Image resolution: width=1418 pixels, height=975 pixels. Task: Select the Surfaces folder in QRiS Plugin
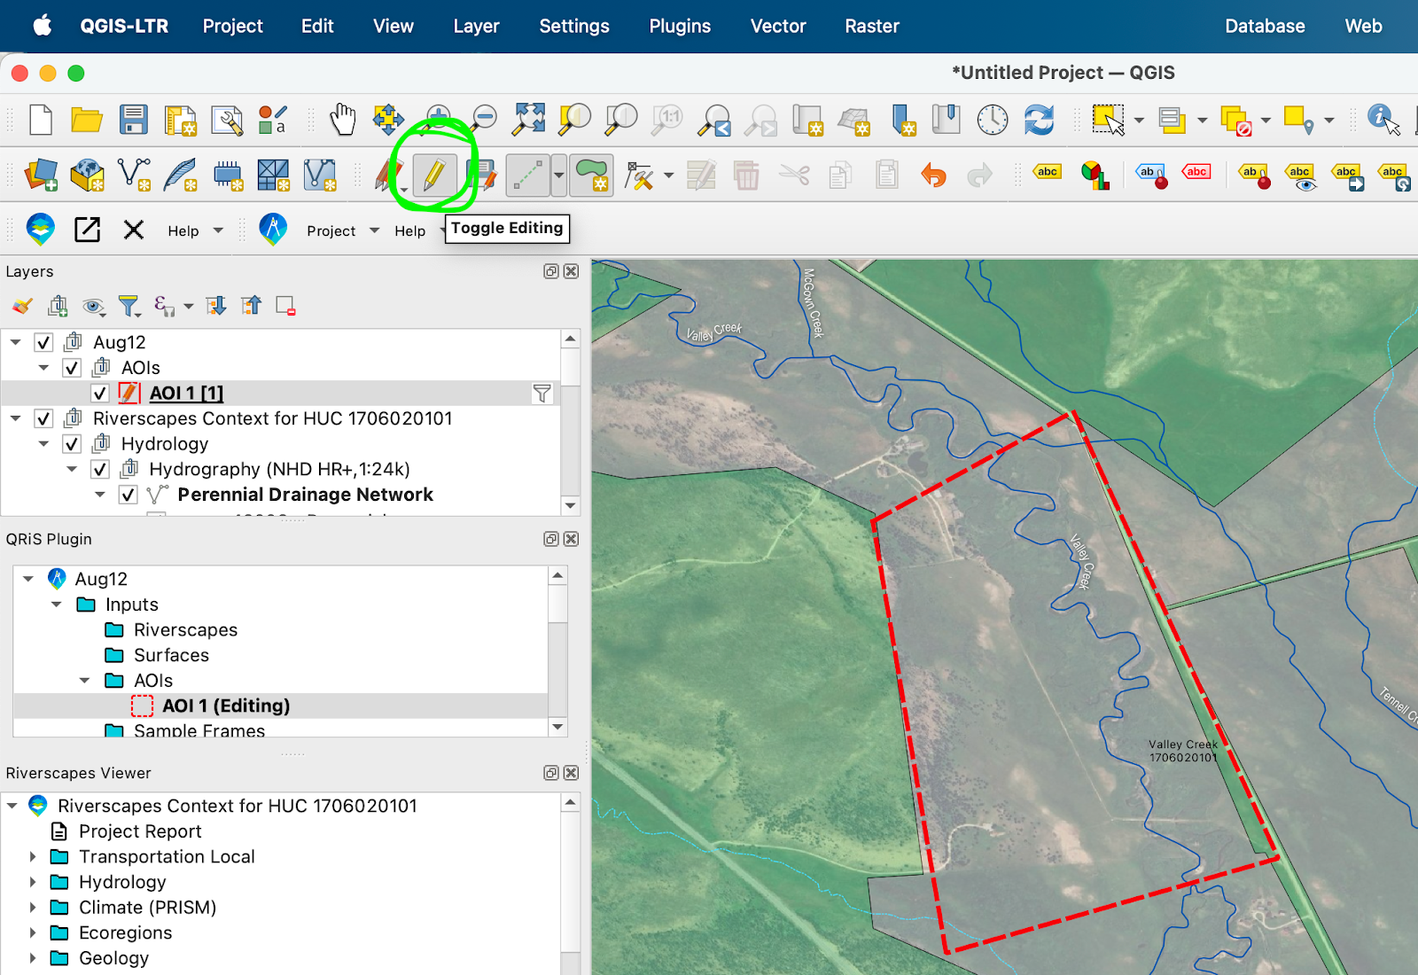pos(171,655)
